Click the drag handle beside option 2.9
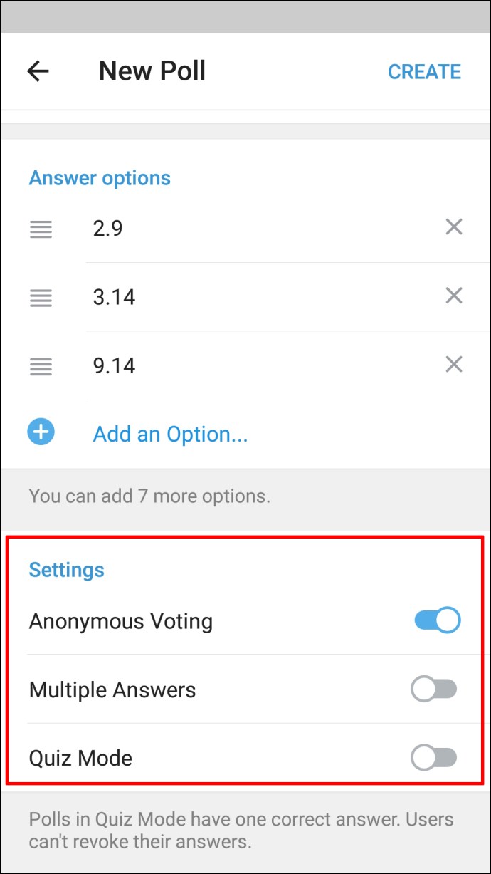 click(41, 229)
